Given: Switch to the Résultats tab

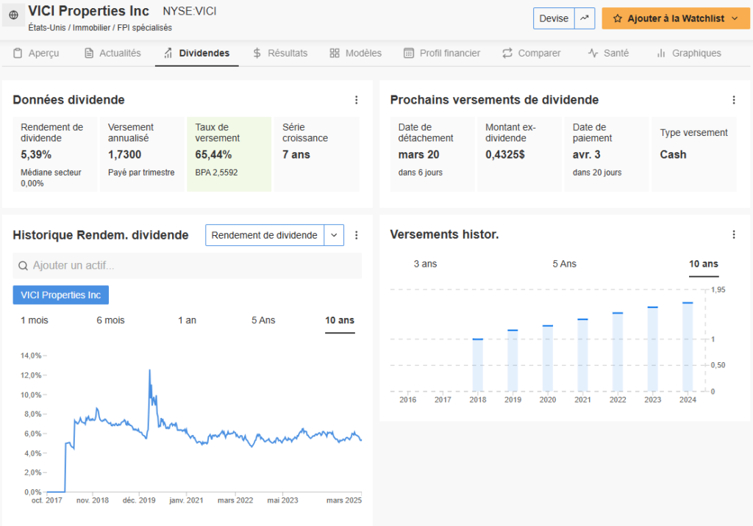Looking at the screenshot, I should 279,53.
